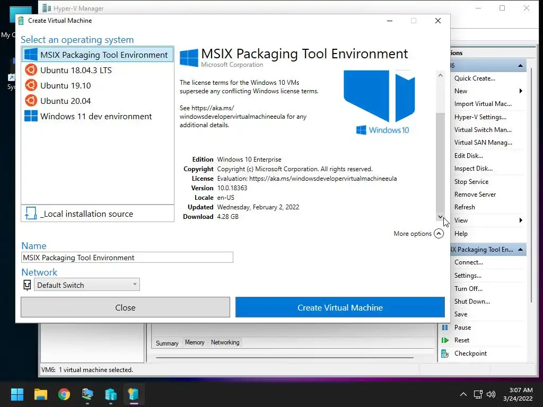Open VM Settings action
Screen dimensions: 543x407
[468, 276]
